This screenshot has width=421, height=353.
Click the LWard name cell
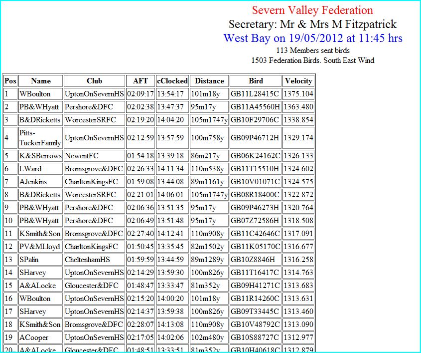pos(40,169)
